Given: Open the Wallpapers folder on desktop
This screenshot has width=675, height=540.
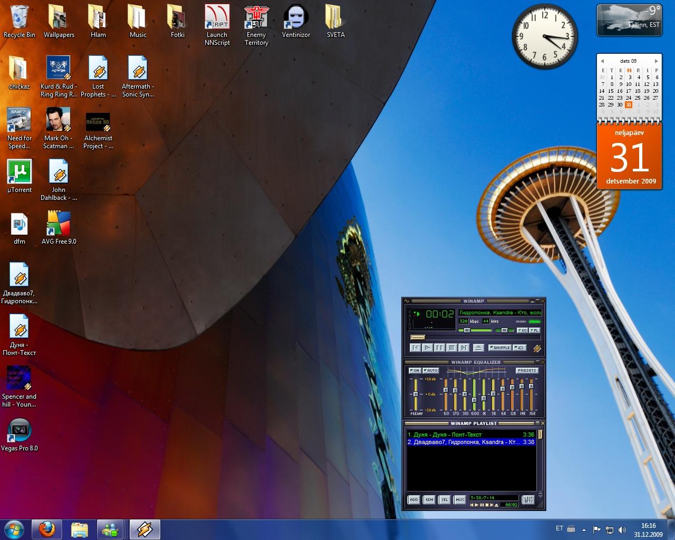Looking at the screenshot, I should click(59, 22).
